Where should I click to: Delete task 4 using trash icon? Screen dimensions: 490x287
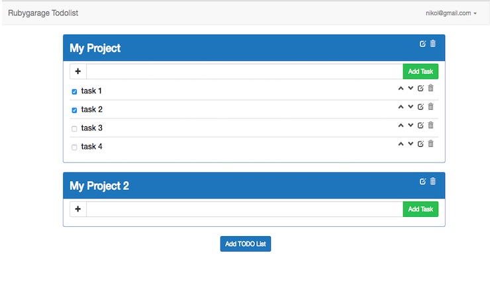(430, 143)
